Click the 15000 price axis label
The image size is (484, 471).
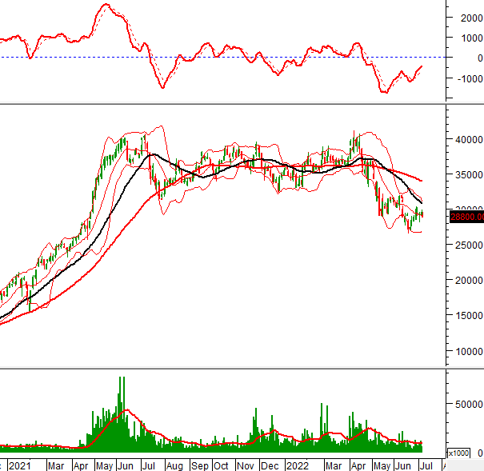pos(467,315)
